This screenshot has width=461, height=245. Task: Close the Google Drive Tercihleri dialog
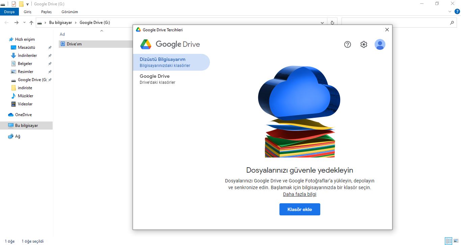tap(387, 30)
